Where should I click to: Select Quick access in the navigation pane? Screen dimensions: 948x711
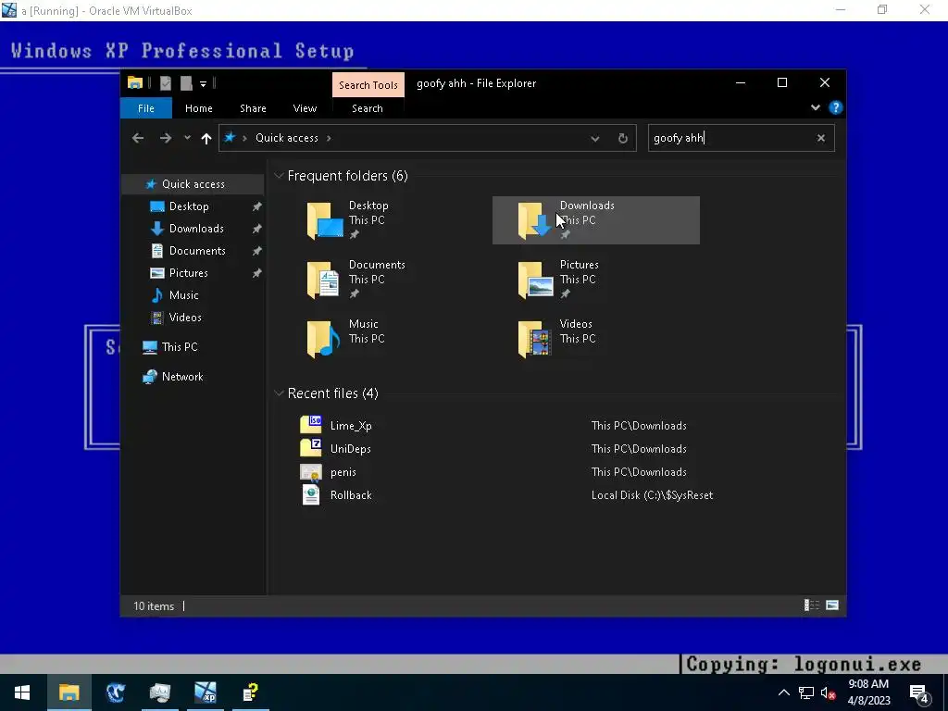point(193,184)
